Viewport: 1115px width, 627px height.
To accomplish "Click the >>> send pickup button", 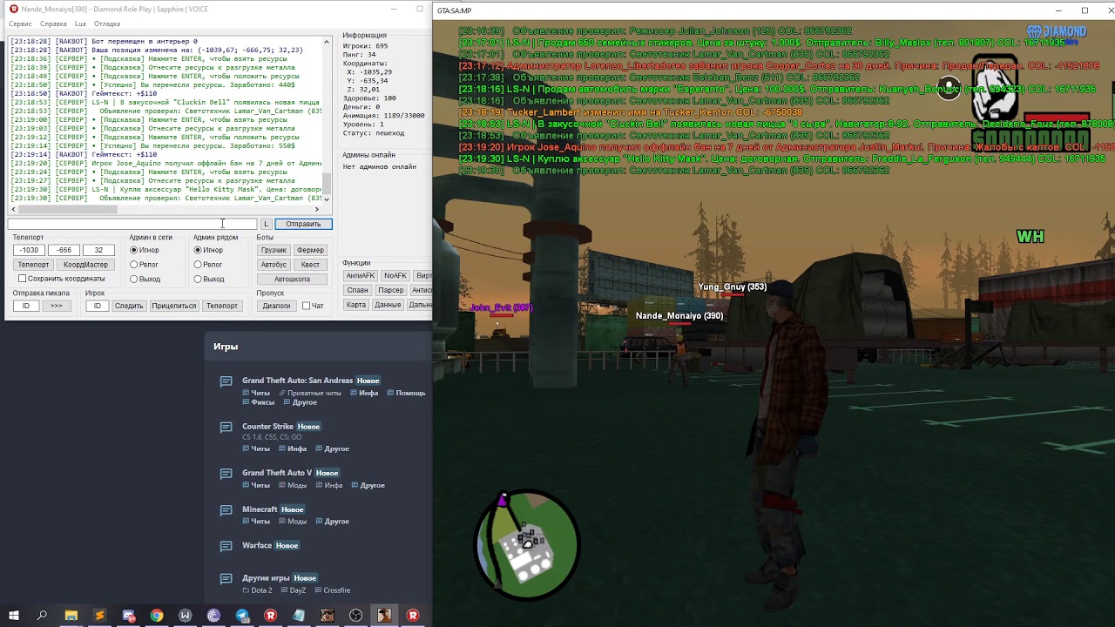I will 57,306.
